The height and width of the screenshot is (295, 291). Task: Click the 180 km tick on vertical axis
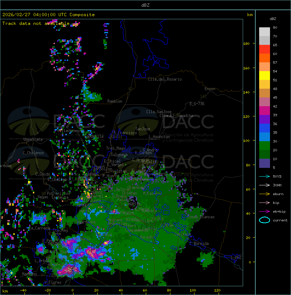coord(246,44)
